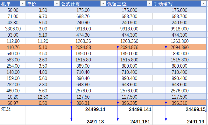Select the cell containing 43.80
Screen dimensions: 208x125
point(13,22)
